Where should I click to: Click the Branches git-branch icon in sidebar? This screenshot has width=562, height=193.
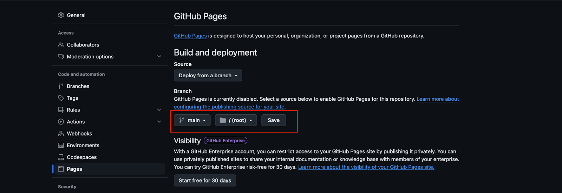point(61,86)
